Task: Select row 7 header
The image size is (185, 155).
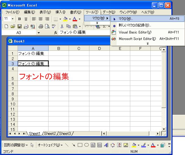Action: [13, 88]
